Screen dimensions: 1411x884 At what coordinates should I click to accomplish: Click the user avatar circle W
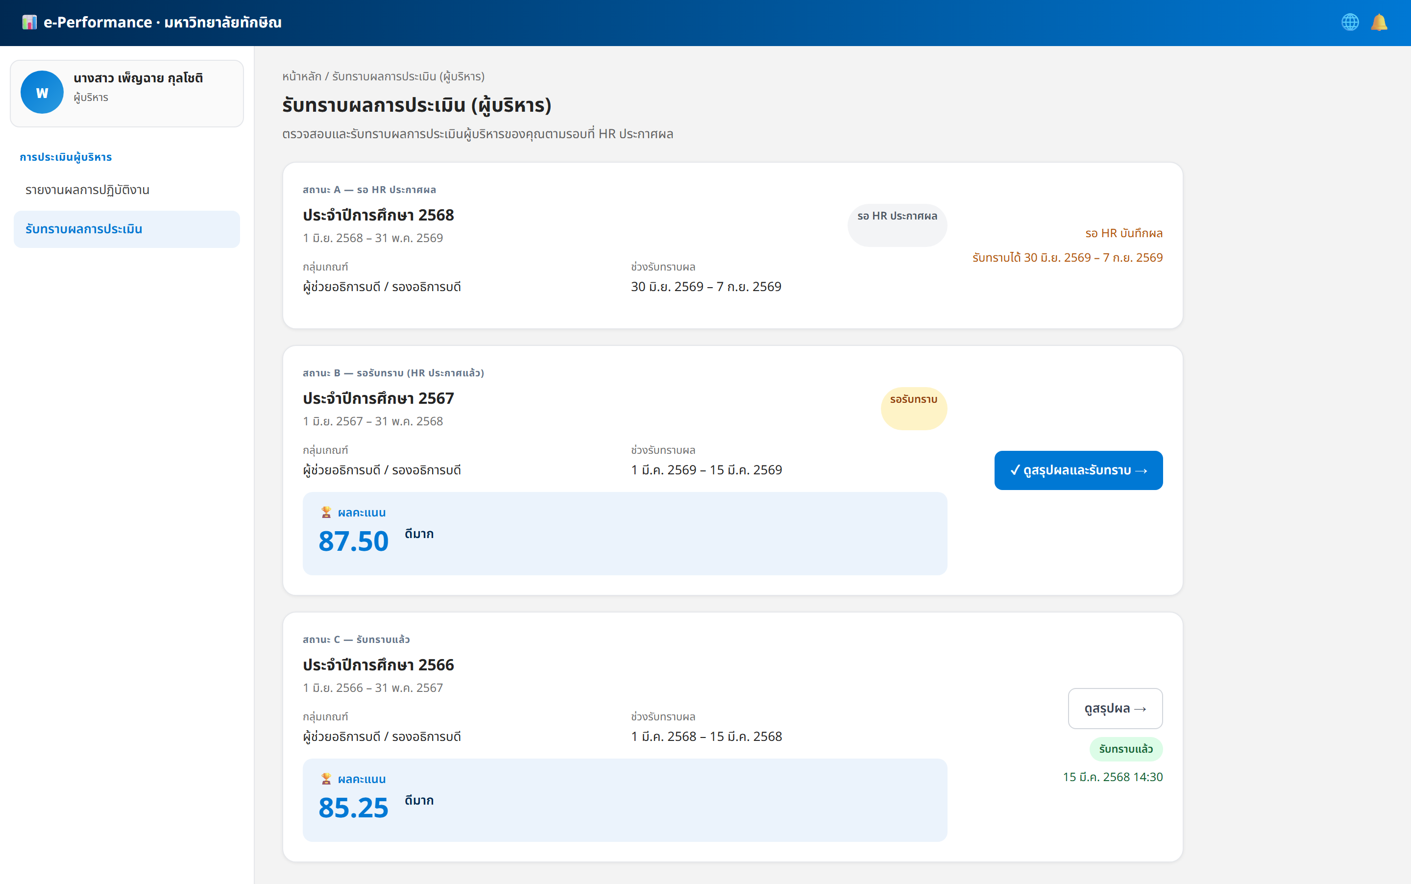click(x=42, y=93)
